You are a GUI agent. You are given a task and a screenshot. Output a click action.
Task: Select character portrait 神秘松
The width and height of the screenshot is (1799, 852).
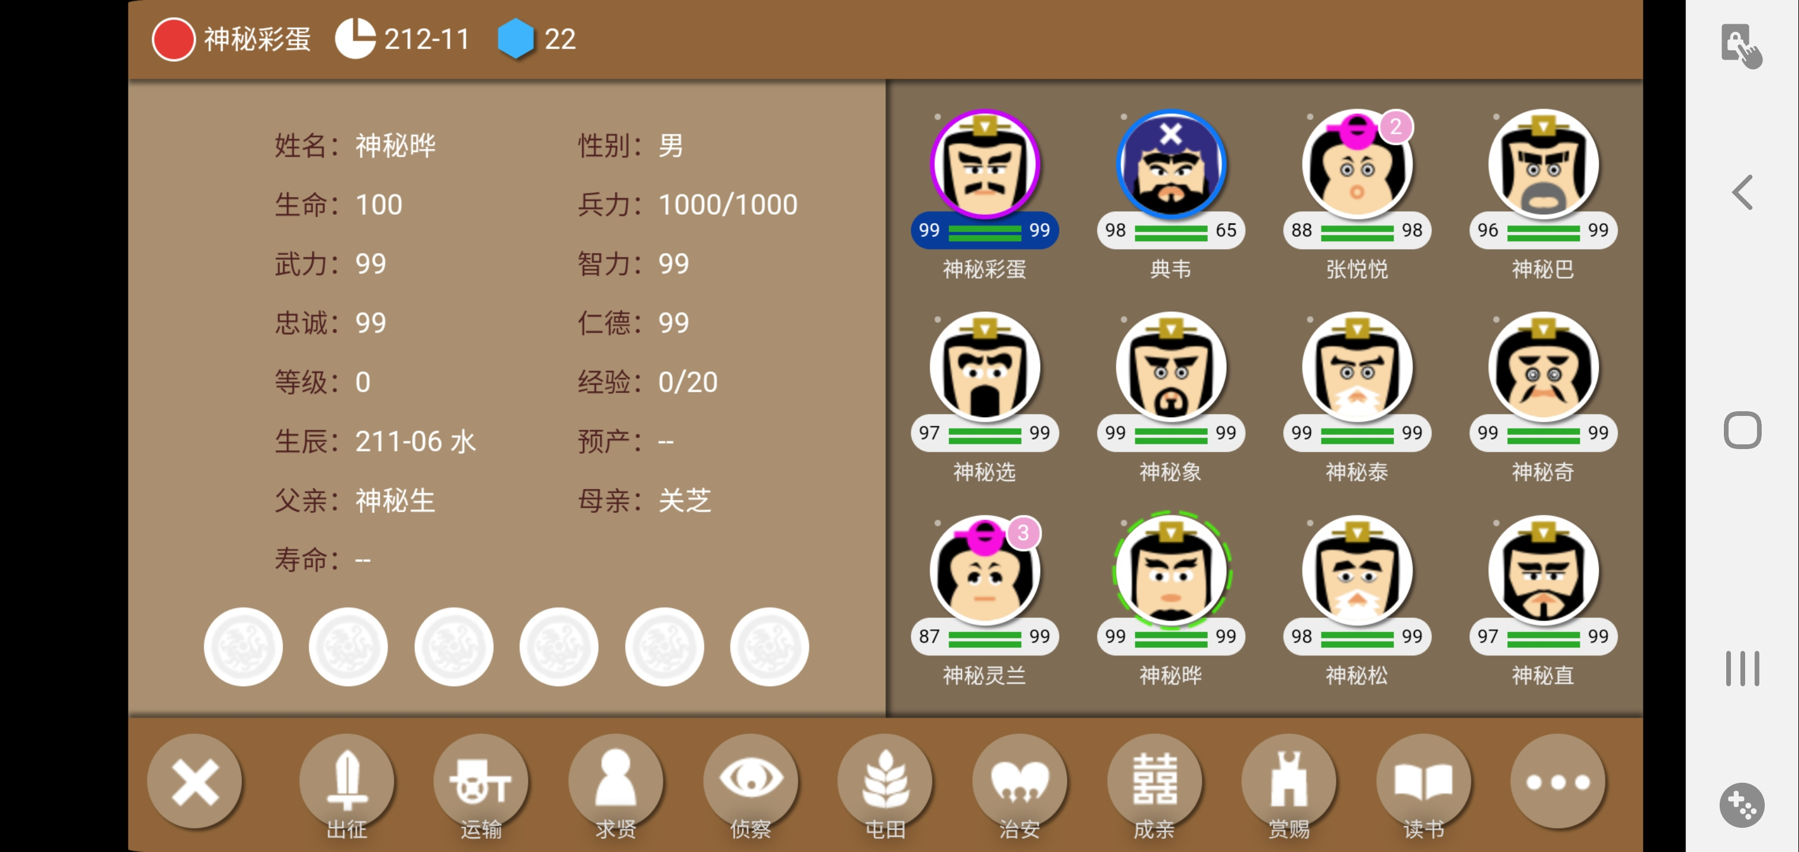pyautogui.click(x=1357, y=570)
